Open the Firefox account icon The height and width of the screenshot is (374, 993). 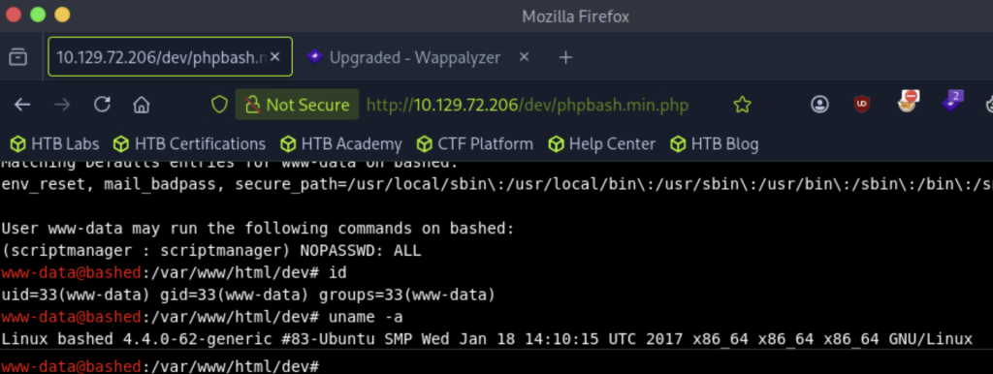click(x=819, y=105)
